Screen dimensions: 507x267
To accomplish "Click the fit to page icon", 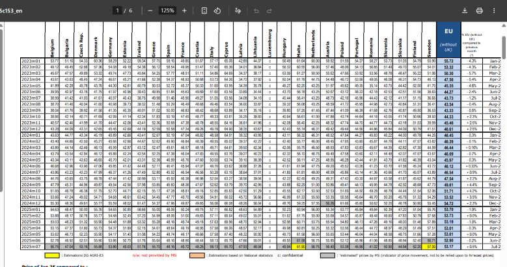I will click(x=204, y=10).
